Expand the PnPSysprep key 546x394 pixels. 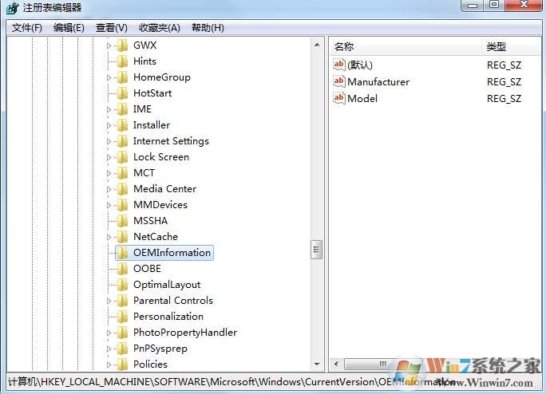point(109,349)
